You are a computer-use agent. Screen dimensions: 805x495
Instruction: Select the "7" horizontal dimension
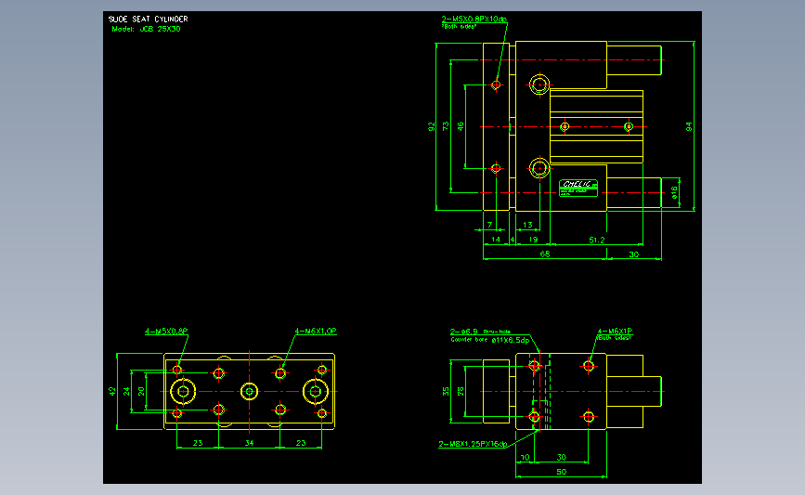tap(489, 225)
